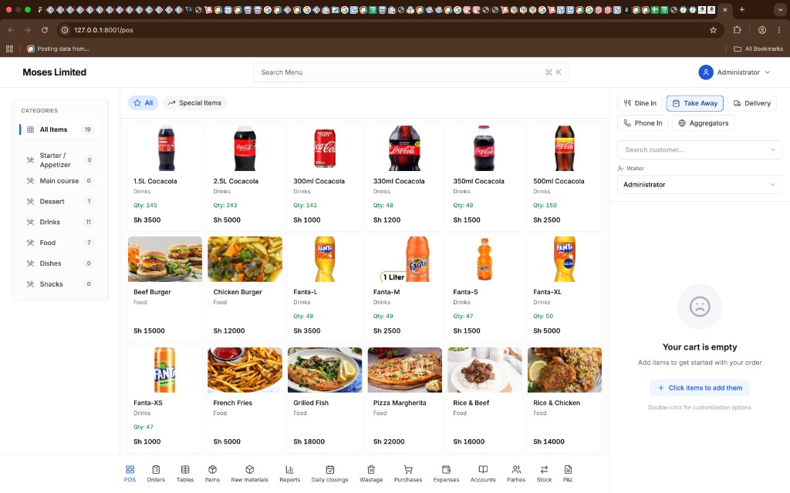Open the Purchases cart icon
Screen dimensions: 790x493
(x=408, y=469)
